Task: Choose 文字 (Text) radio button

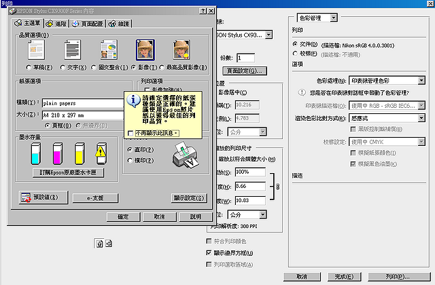Action: coord(63,67)
